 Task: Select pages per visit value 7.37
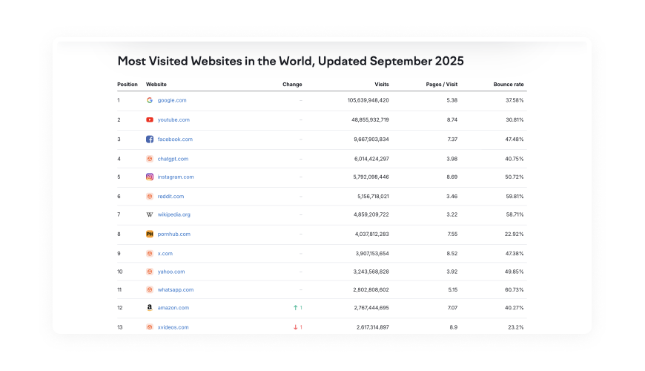pos(452,139)
